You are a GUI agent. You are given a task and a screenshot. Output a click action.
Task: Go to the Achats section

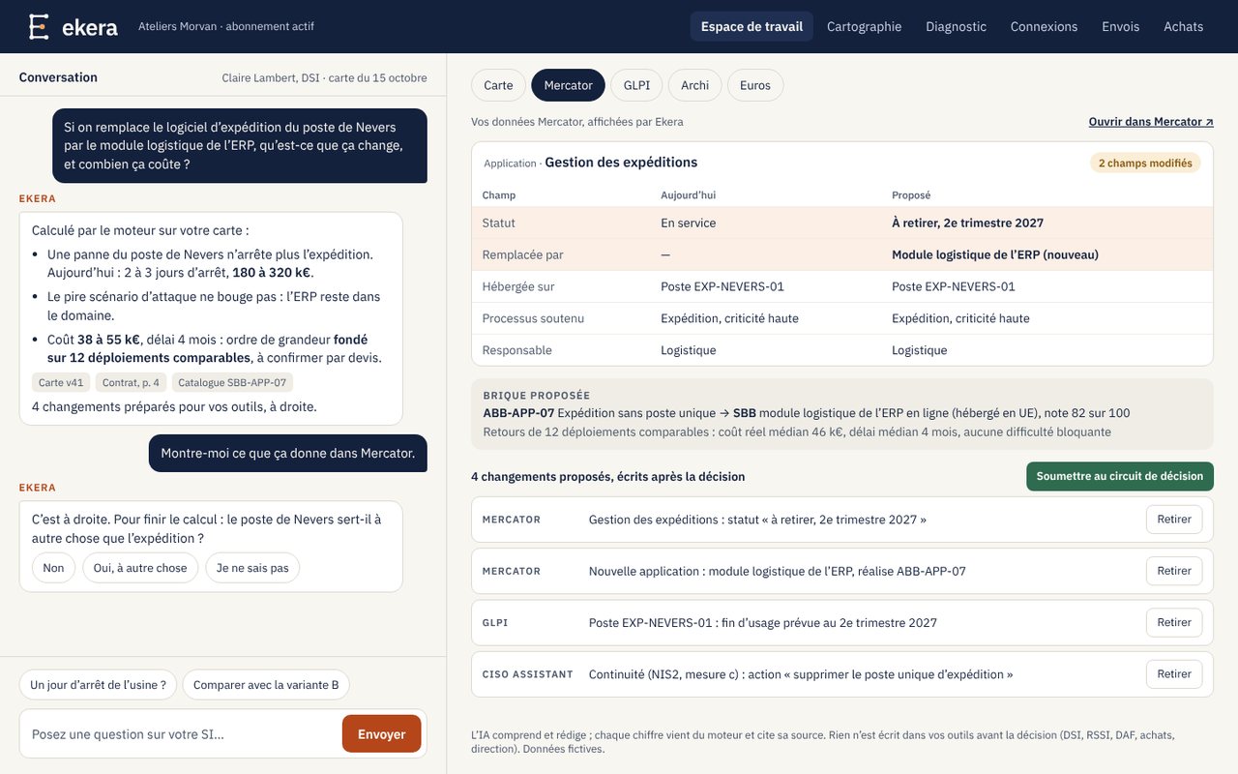tap(1183, 26)
